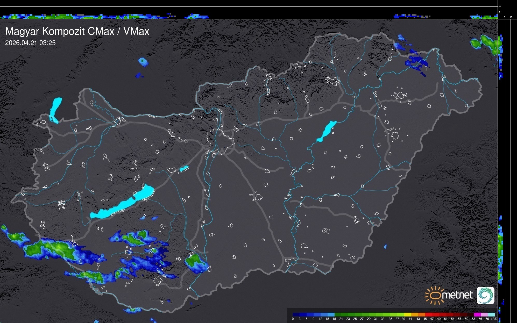The image size is (517, 323).
Task: Pick the dark navy 0 dBZ swatch
Action: click(296, 314)
